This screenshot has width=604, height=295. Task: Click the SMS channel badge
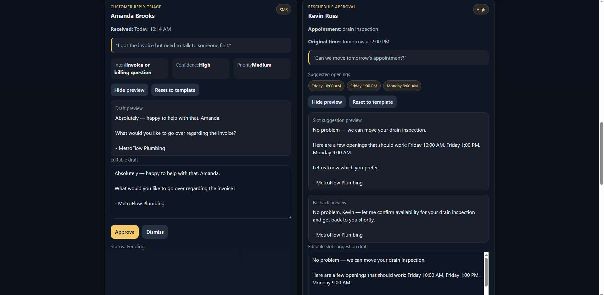click(283, 9)
